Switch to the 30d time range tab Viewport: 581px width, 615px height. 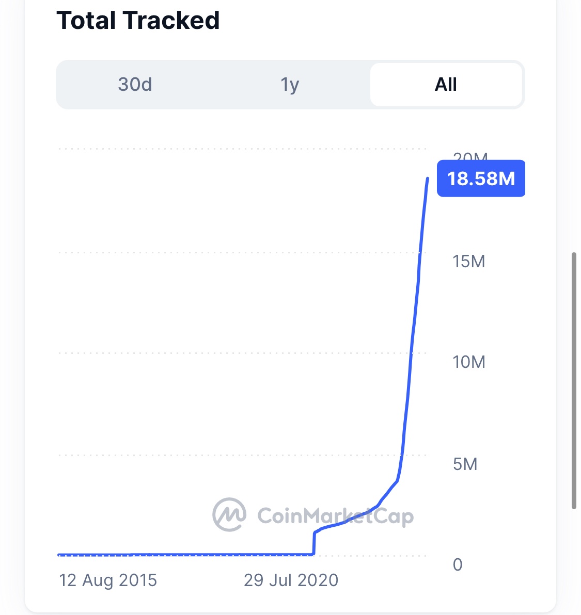coord(135,84)
